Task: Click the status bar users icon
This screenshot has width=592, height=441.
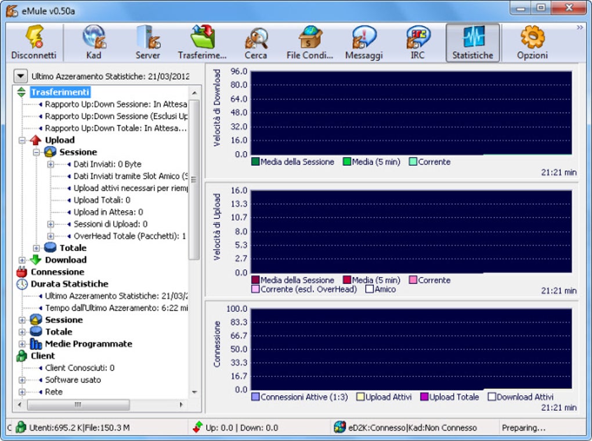Action: pyautogui.click(x=21, y=428)
